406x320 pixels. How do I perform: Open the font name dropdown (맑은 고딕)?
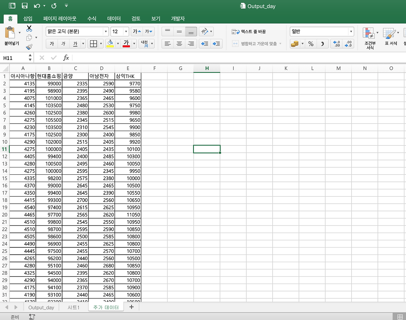click(x=106, y=31)
